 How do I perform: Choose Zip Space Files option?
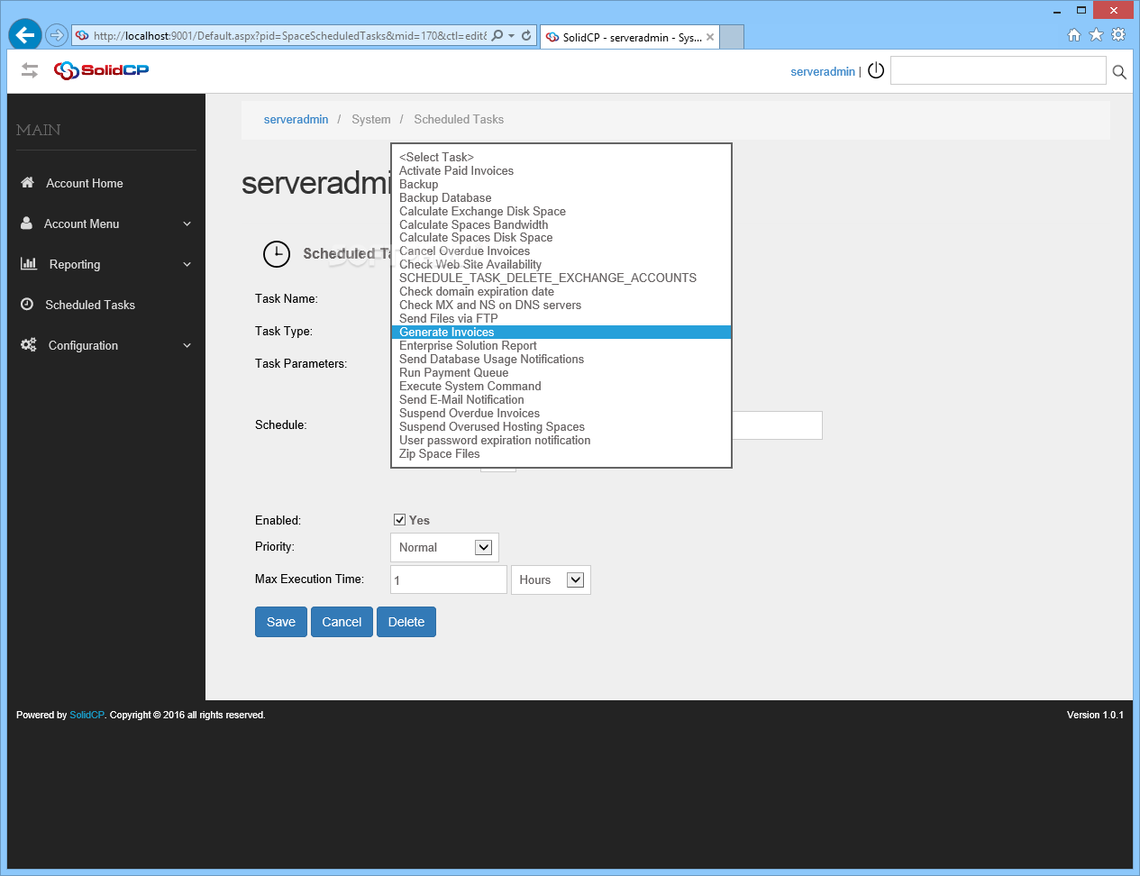click(x=561, y=453)
